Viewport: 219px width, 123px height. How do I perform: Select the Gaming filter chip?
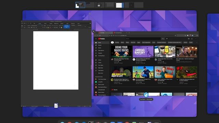pos(117,42)
